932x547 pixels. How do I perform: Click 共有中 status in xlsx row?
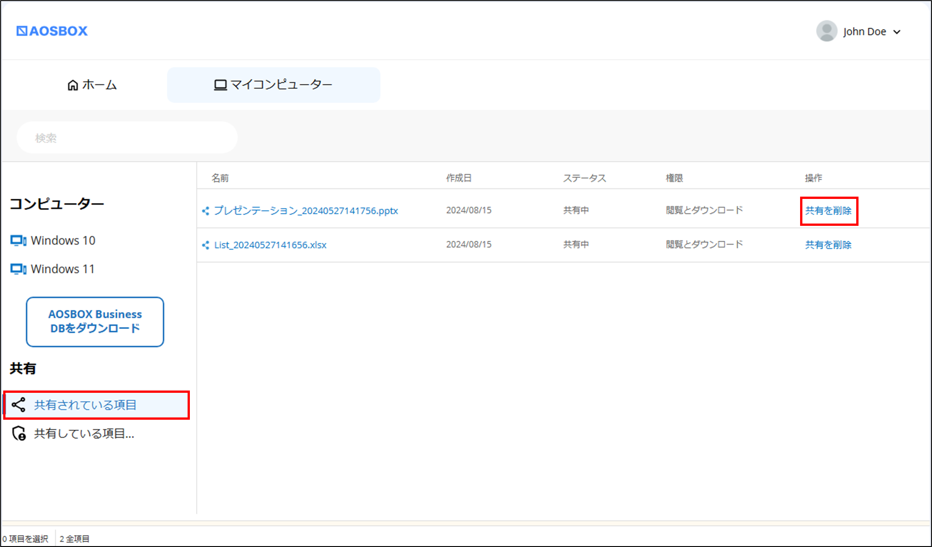click(x=576, y=245)
